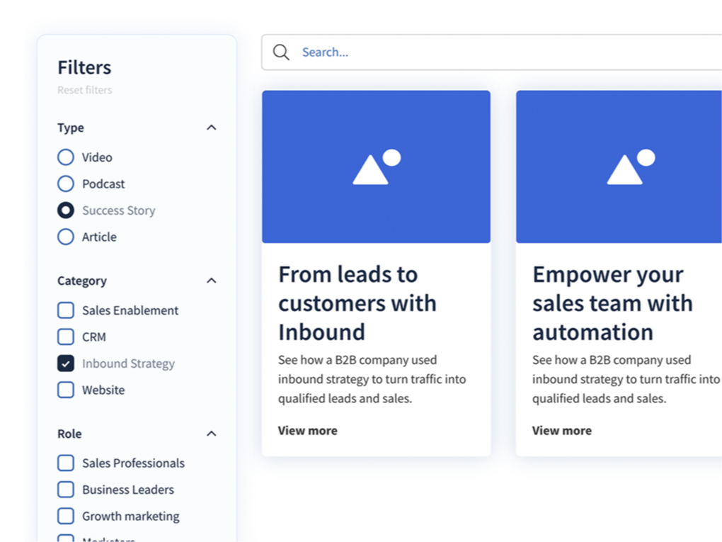Viewport: 722px width, 542px height.
Task: Select the Success Story radio button
Action: [66, 210]
